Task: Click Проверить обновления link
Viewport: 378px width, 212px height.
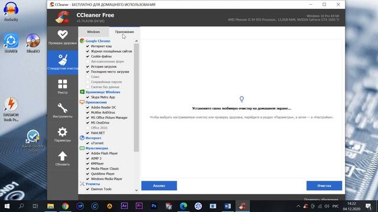Action: click(321, 199)
